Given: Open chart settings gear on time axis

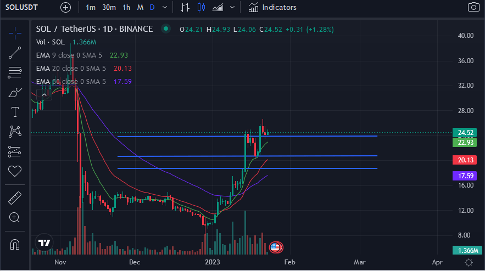Looking at the screenshot, I should [469, 262].
